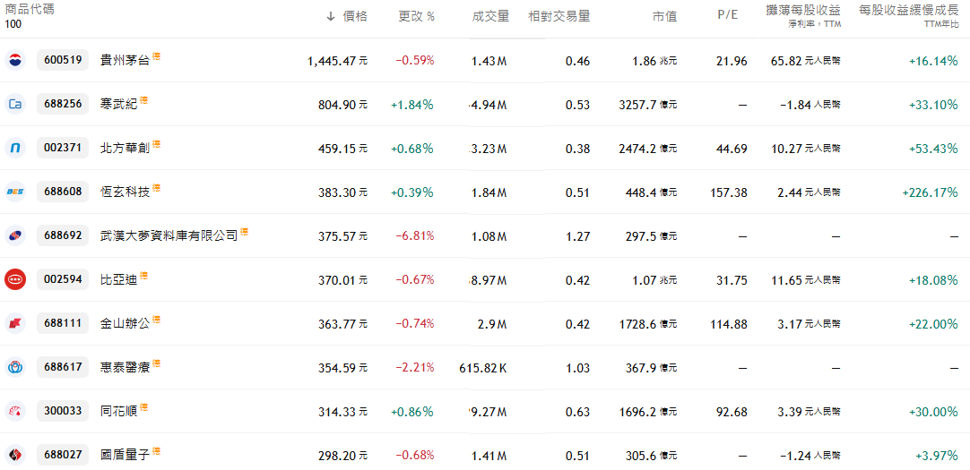Sort by the 每股收益緩慢成長 column header

click(908, 11)
